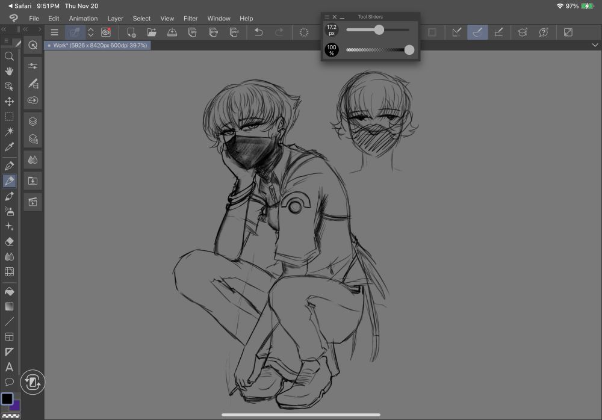Click the up-down arrows expander in command bar
602x420 pixels.
tap(91, 32)
